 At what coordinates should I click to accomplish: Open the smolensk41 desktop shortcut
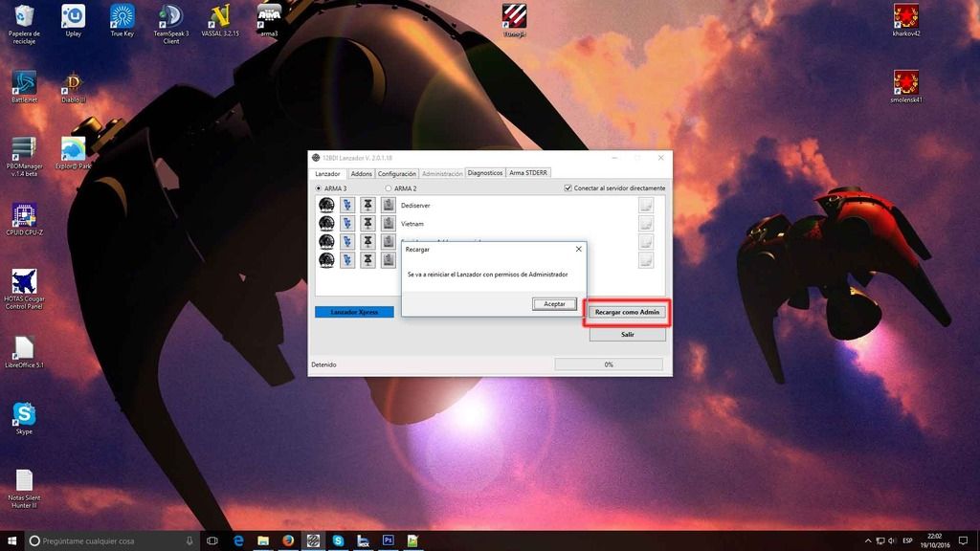click(905, 87)
